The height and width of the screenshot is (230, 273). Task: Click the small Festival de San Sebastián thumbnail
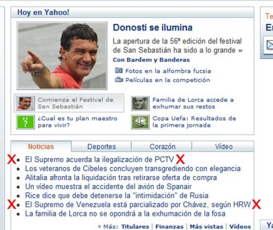tap(25, 103)
